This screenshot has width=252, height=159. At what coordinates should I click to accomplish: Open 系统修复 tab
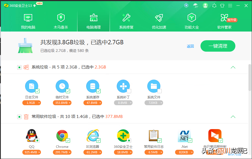pos(126,21)
